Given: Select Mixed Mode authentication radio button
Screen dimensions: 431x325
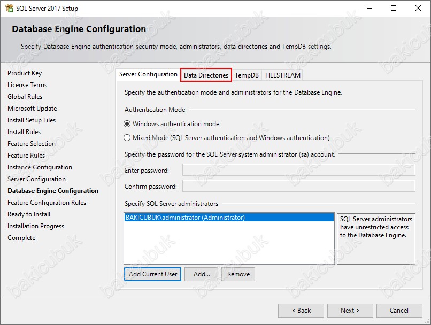Looking at the screenshot, I should [127, 137].
